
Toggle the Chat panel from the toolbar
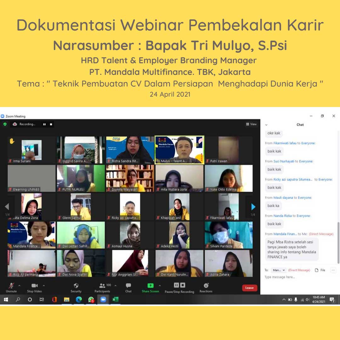(128, 288)
